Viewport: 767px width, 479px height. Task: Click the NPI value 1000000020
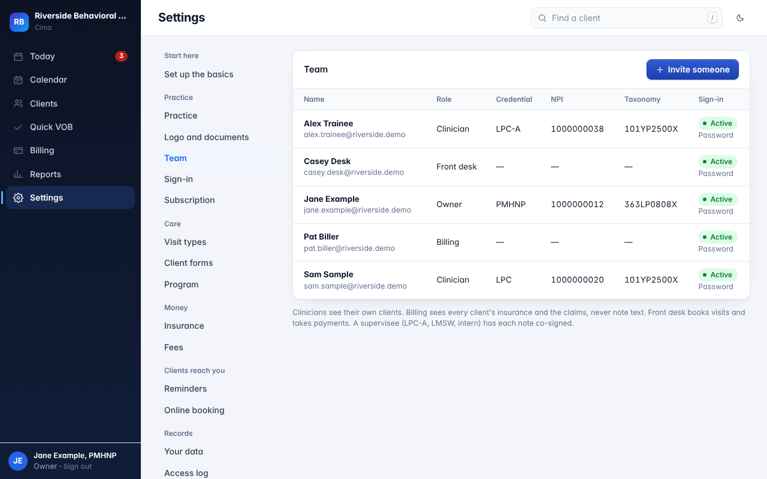577,280
